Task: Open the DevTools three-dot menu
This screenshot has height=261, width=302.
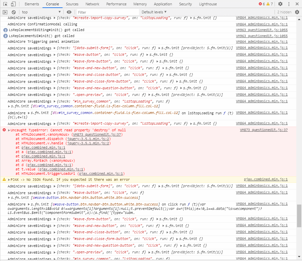Action: click(289, 4)
